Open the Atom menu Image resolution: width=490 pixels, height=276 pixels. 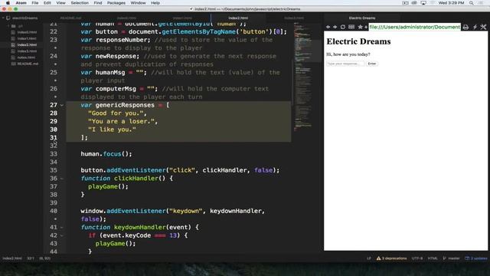(x=21, y=3)
